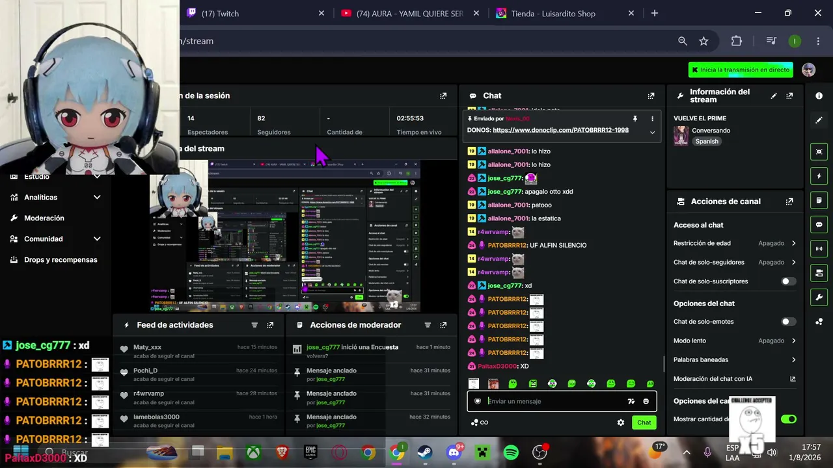
Task: Filter the Acciones de moderador list
Action: (x=428, y=325)
